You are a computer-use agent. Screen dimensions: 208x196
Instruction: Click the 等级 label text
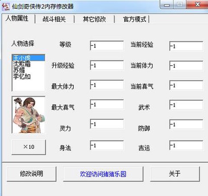tap(65, 45)
